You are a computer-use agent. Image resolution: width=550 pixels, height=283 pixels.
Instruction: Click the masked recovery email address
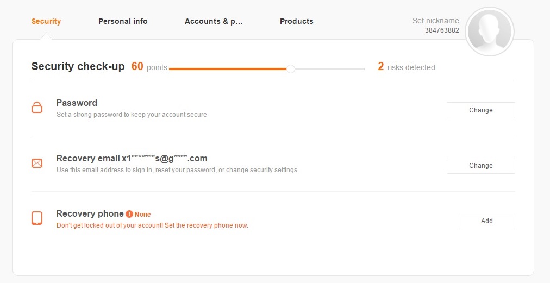click(165, 159)
